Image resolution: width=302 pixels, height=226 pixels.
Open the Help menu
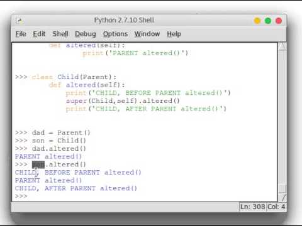point(174,34)
